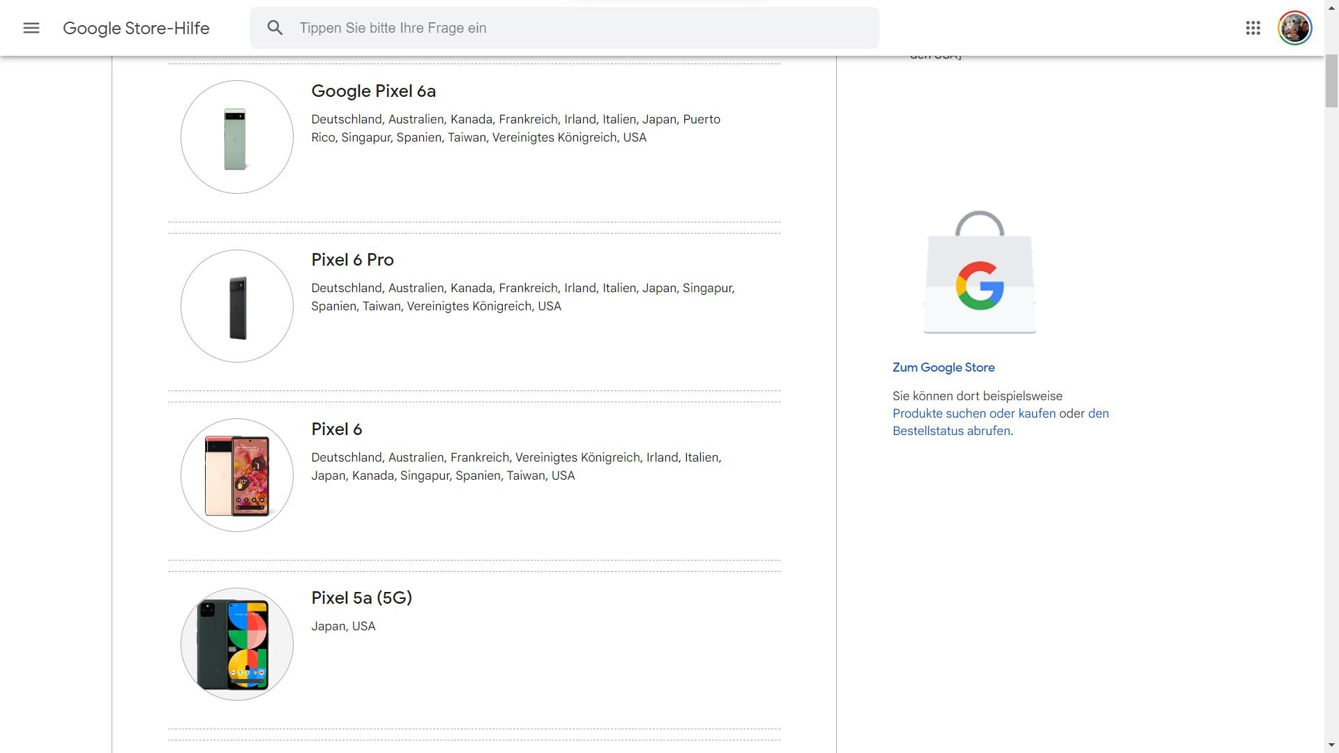The image size is (1339, 753).
Task: Open the hamburger main menu
Action: [31, 28]
